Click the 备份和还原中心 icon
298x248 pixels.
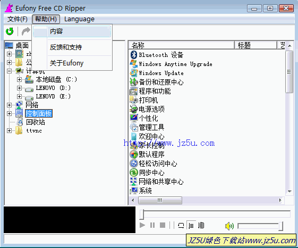[x=134, y=82]
